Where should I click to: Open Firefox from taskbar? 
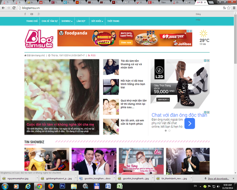pos(51,186)
